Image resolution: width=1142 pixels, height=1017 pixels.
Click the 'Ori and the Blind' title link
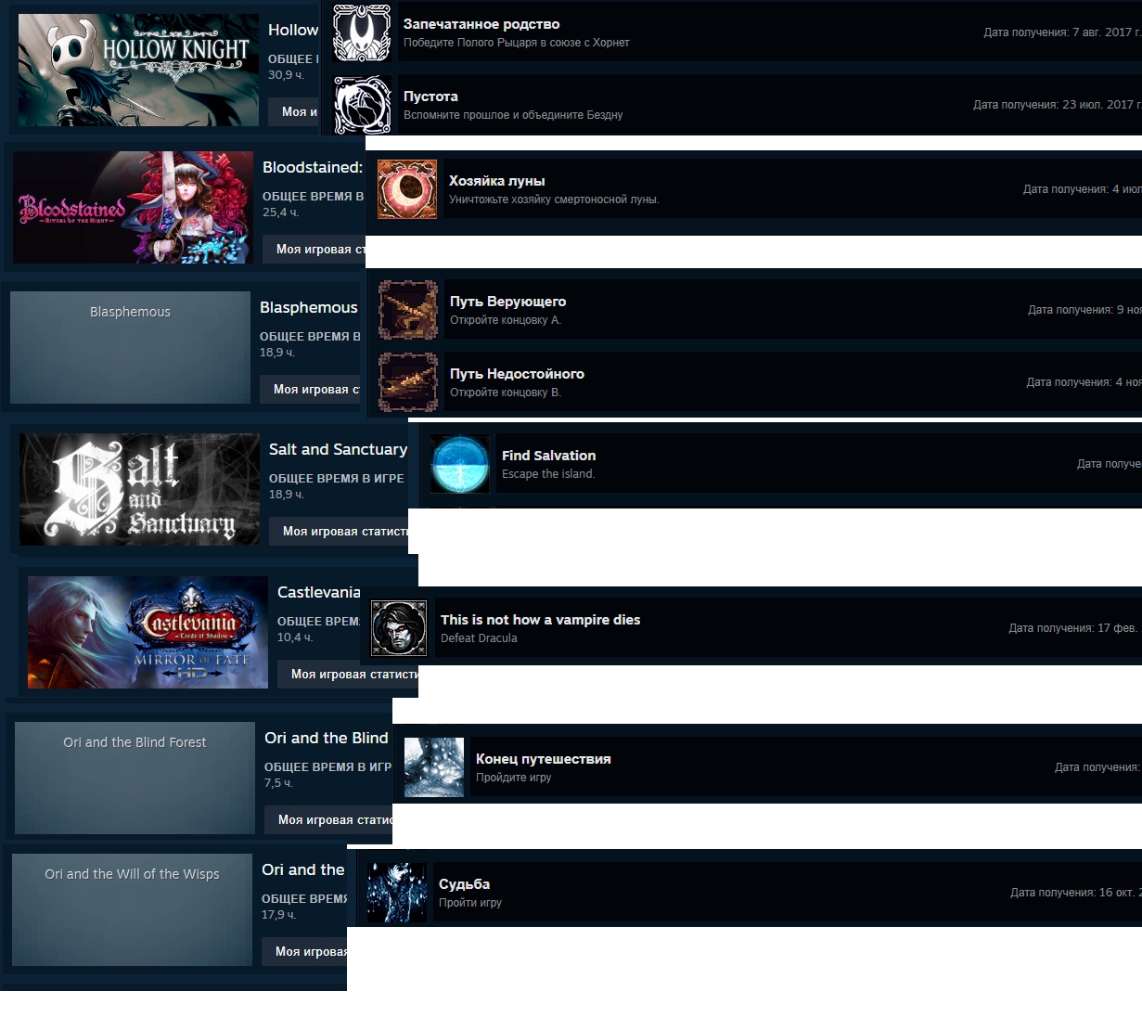327,738
